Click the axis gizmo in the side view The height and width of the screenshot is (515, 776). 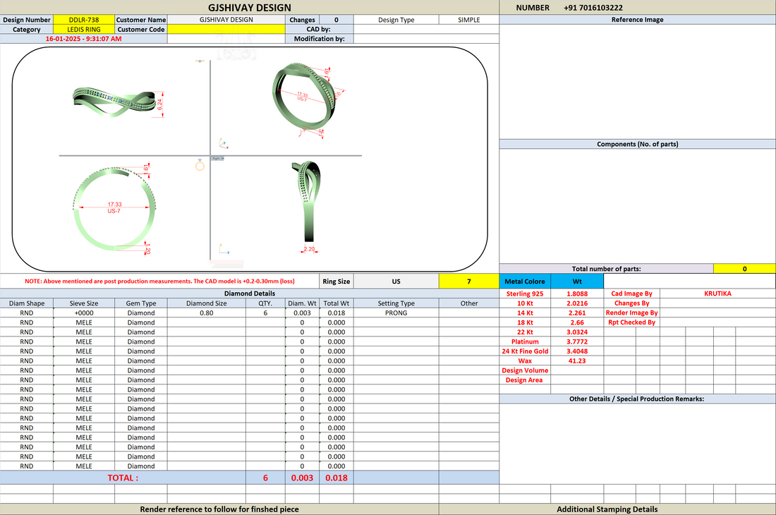click(x=224, y=249)
